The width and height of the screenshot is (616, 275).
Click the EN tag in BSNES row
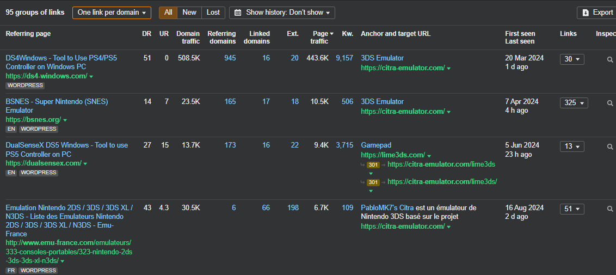click(x=11, y=129)
